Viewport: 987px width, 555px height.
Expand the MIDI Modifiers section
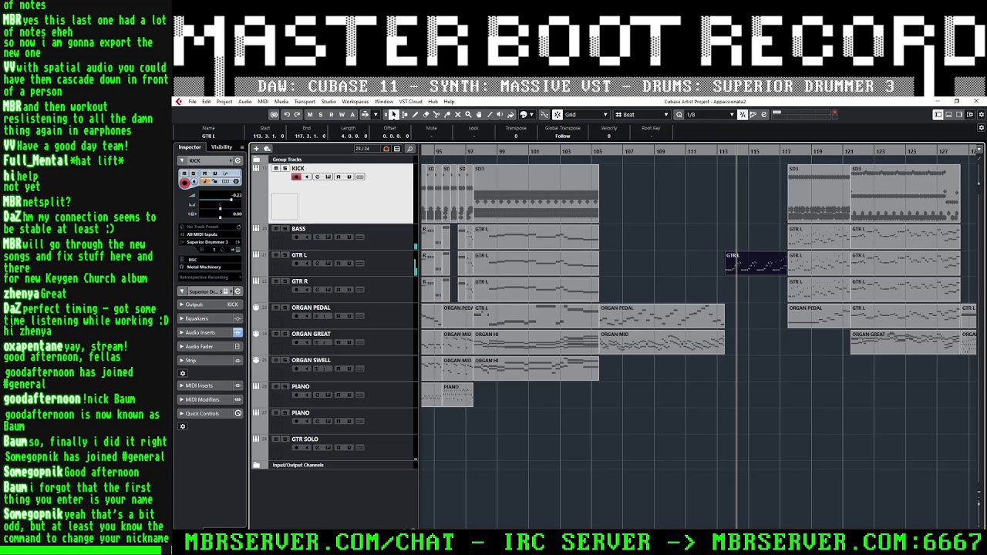coord(211,399)
